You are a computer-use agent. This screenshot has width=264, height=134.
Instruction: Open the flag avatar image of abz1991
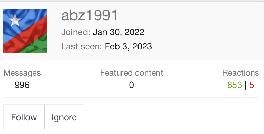pos(25,31)
